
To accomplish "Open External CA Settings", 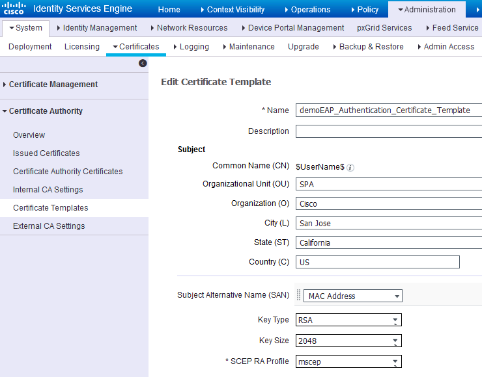I will tap(49, 226).
